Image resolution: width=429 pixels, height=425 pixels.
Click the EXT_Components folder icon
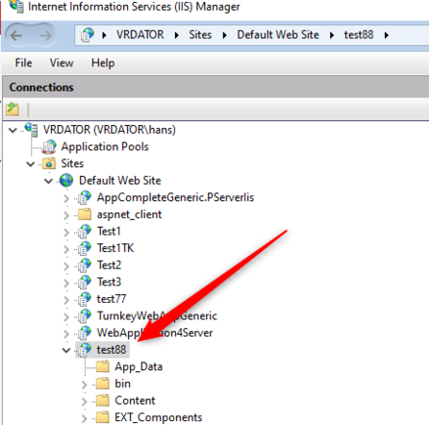coord(103,417)
